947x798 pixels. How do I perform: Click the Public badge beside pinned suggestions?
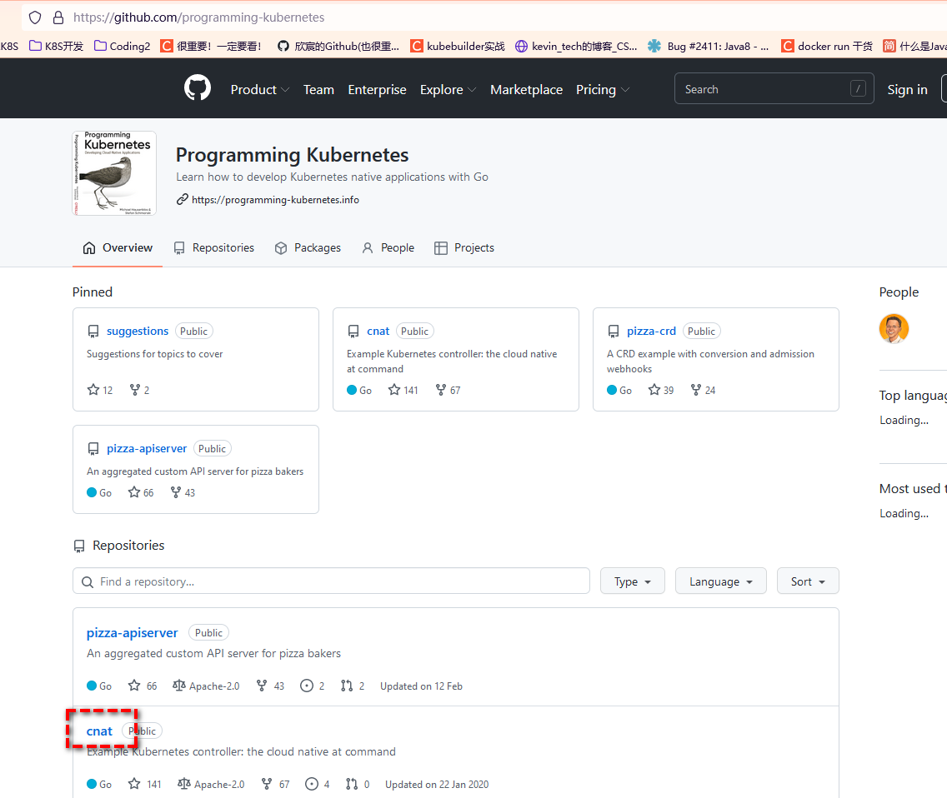[x=194, y=331]
